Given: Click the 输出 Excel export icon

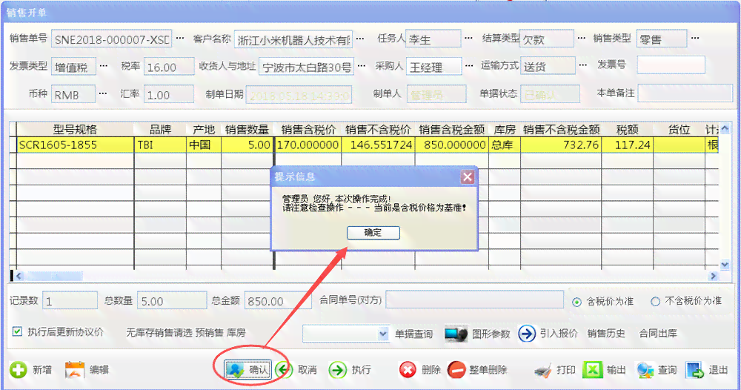Looking at the screenshot, I should click(593, 370).
